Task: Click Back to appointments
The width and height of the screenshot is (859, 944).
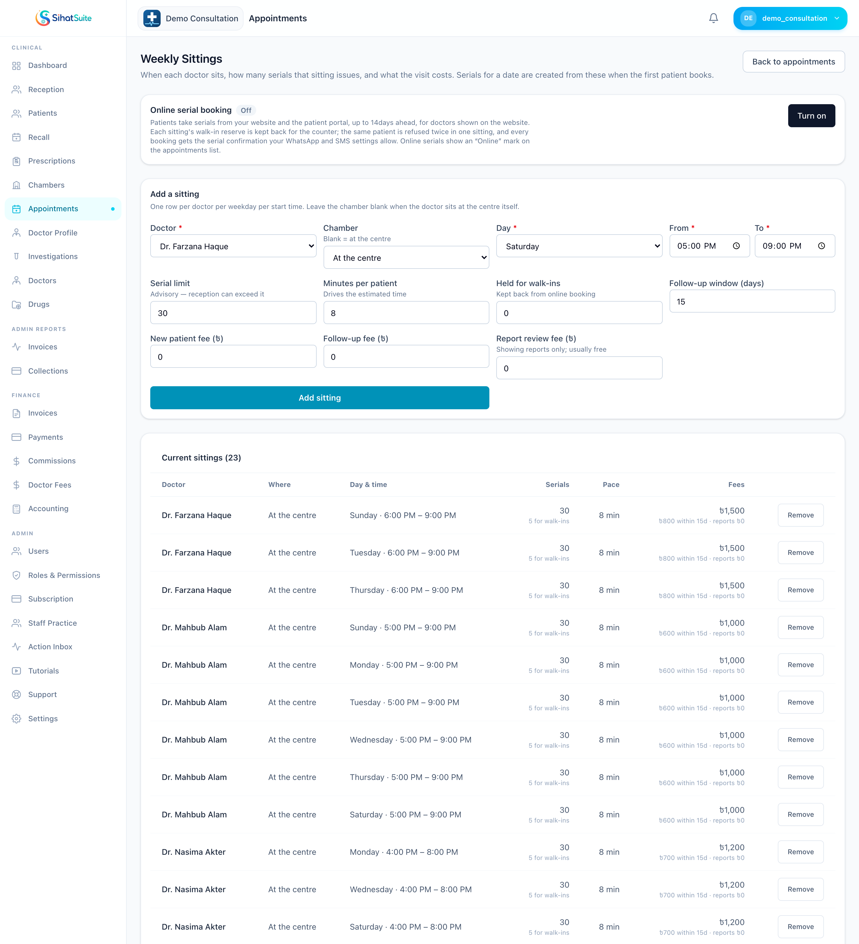Action: [x=793, y=62]
